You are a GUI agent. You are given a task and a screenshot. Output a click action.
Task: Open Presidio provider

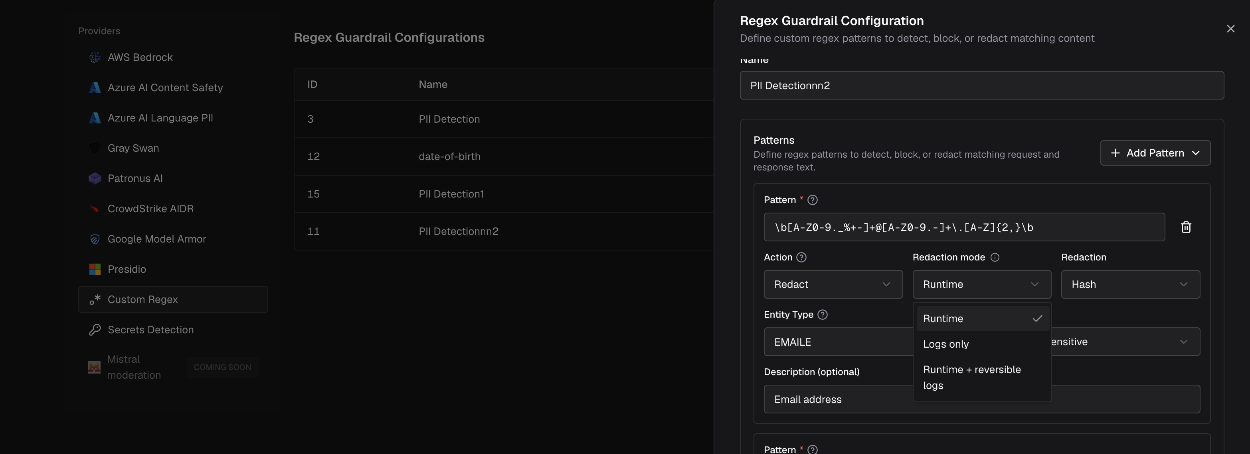(x=173, y=269)
